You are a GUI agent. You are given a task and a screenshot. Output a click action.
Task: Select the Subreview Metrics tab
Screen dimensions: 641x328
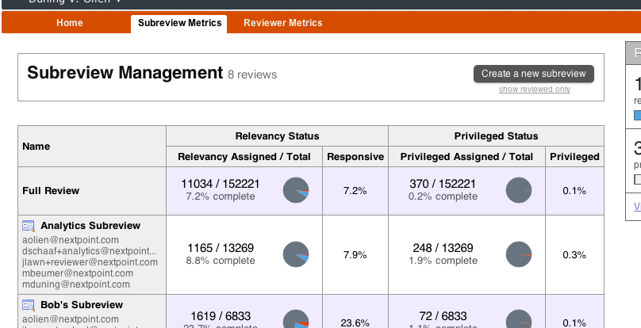(x=179, y=23)
